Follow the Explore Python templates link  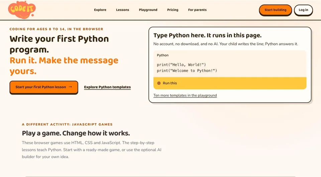pyautogui.click(x=107, y=87)
